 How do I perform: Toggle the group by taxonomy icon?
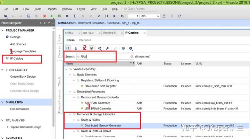pyautogui.click(x=92, y=48)
